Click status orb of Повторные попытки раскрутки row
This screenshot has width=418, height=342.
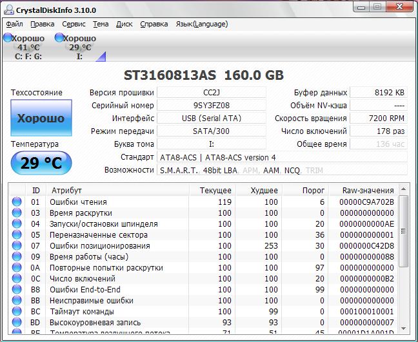17,267
